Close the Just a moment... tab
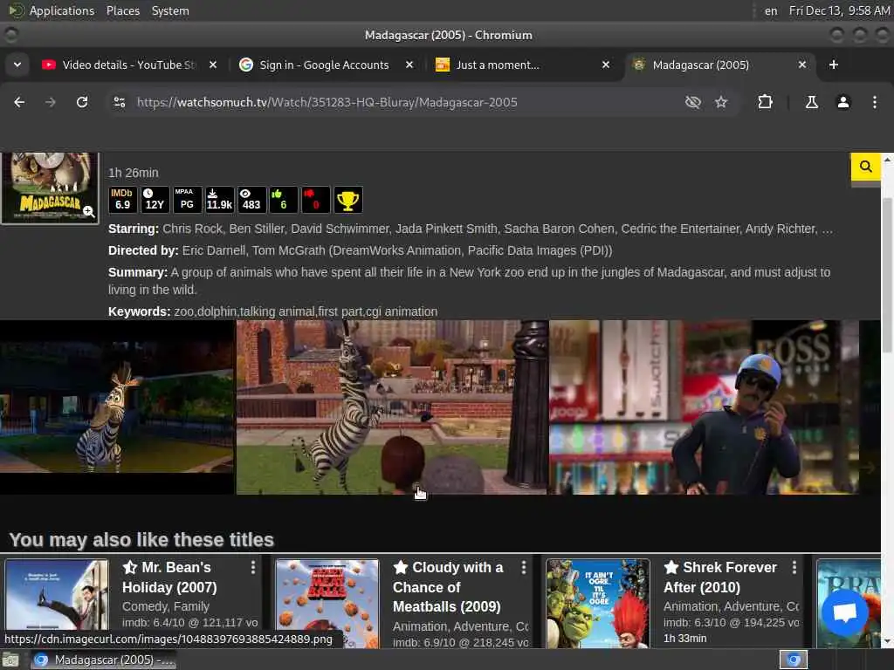894x670 pixels. 606,65
